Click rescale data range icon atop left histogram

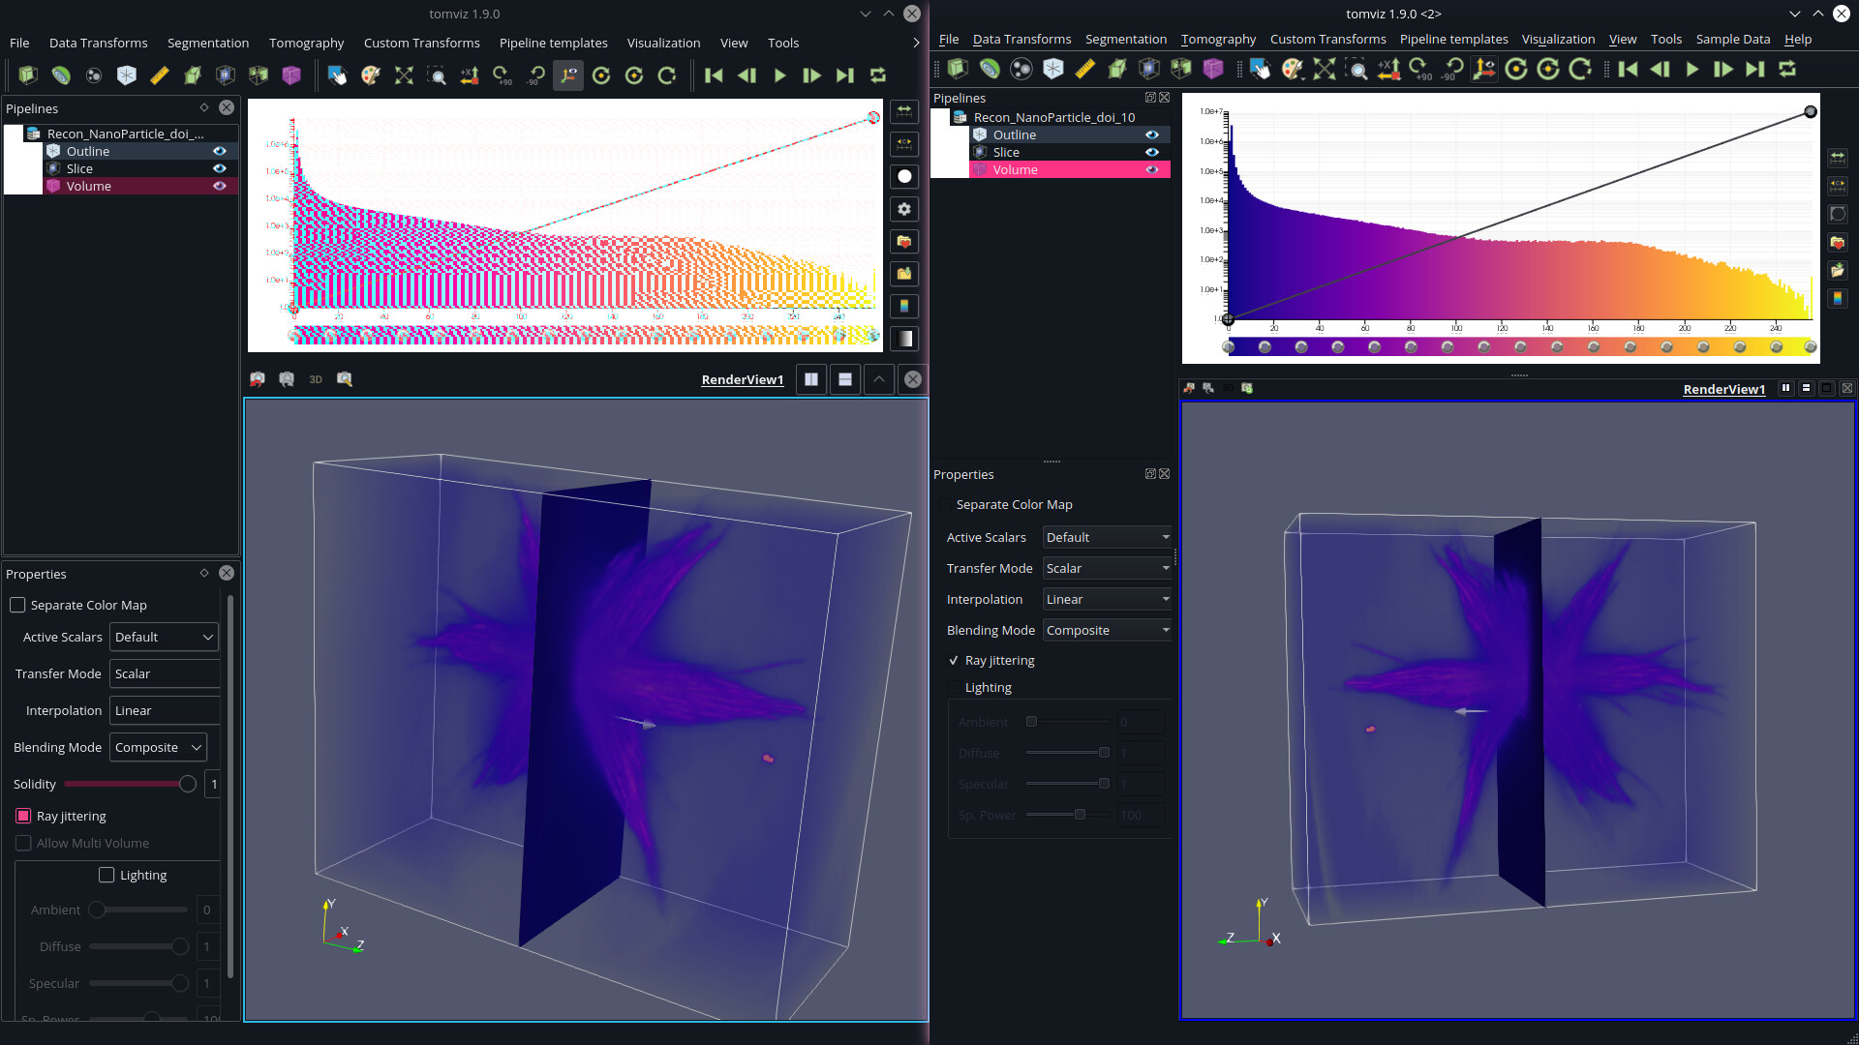click(904, 112)
